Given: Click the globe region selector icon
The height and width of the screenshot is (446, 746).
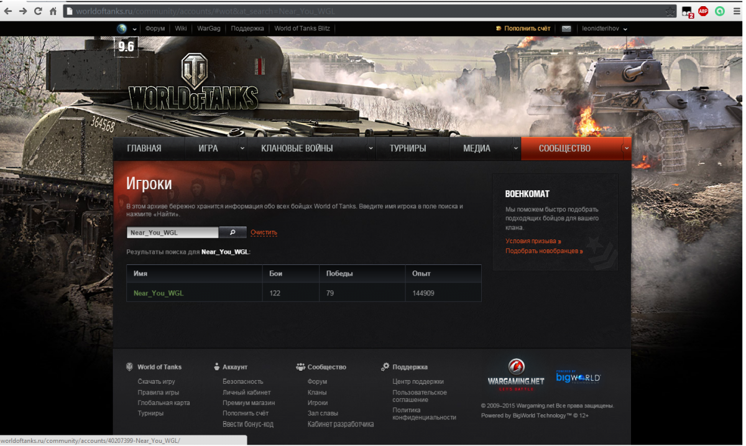Looking at the screenshot, I should coord(122,29).
